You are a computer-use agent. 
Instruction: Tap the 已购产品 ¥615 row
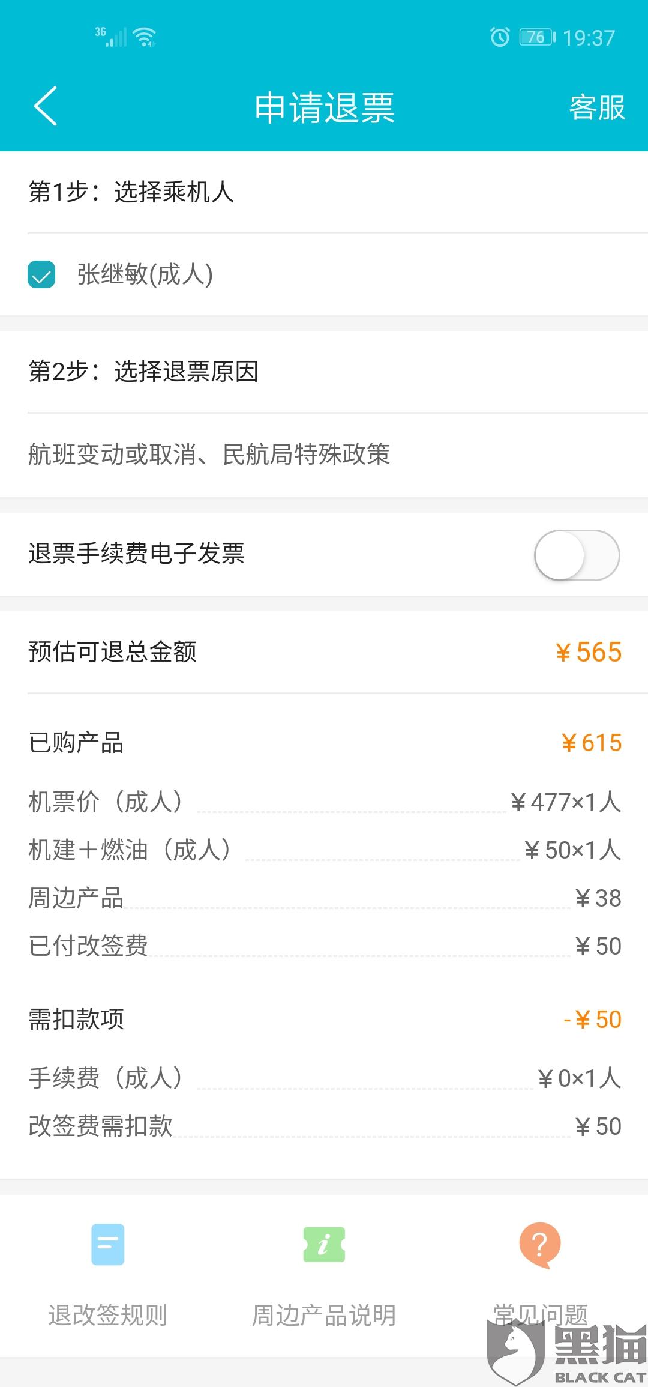[x=324, y=743]
